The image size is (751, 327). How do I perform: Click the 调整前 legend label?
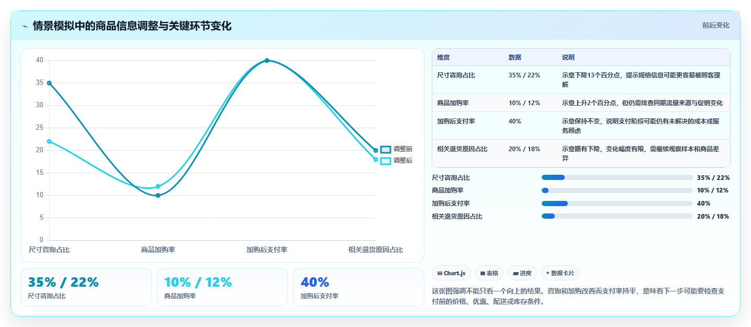click(403, 150)
